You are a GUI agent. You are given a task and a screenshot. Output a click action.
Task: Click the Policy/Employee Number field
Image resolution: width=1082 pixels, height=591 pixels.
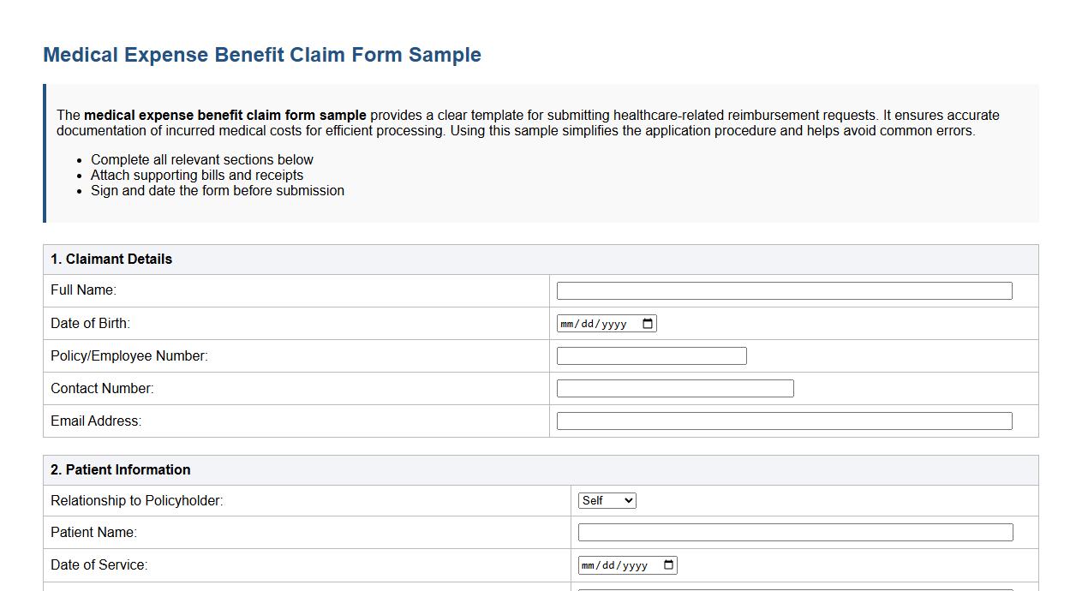tap(651, 355)
